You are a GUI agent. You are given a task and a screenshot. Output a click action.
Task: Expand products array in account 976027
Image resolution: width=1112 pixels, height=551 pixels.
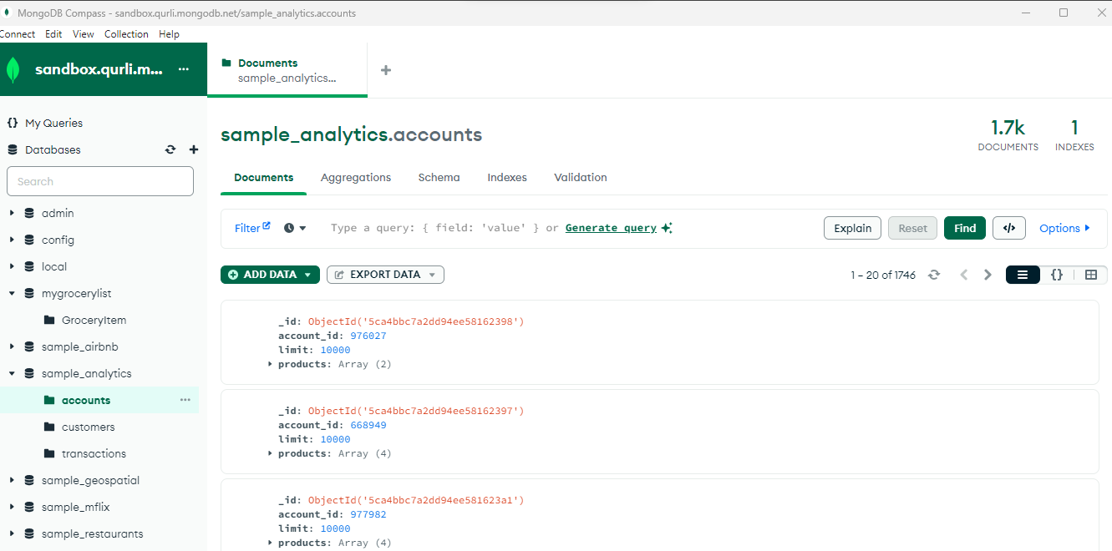270,364
